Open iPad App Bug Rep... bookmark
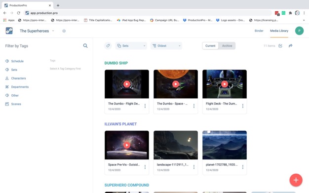The height and width of the screenshot is (193, 309). pos(131,20)
